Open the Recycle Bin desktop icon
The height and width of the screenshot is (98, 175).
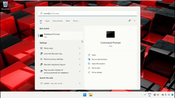[x=5, y=5]
